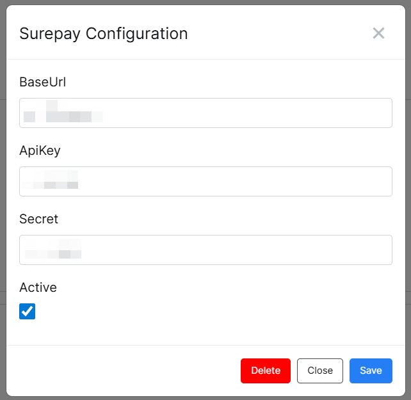The height and width of the screenshot is (400, 411).
Task: Click the BaseUrl input field
Action: pos(205,113)
